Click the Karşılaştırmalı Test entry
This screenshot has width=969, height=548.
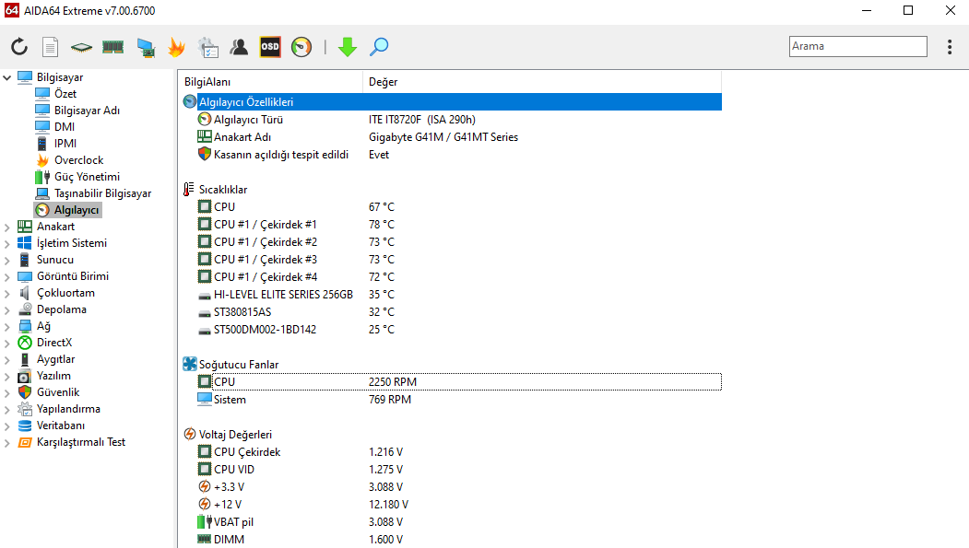[x=81, y=442]
